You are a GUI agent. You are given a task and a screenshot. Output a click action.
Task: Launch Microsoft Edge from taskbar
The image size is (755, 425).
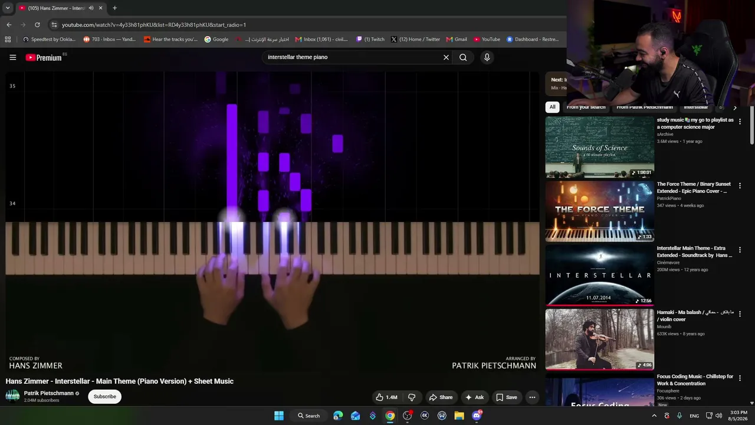(x=338, y=416)
